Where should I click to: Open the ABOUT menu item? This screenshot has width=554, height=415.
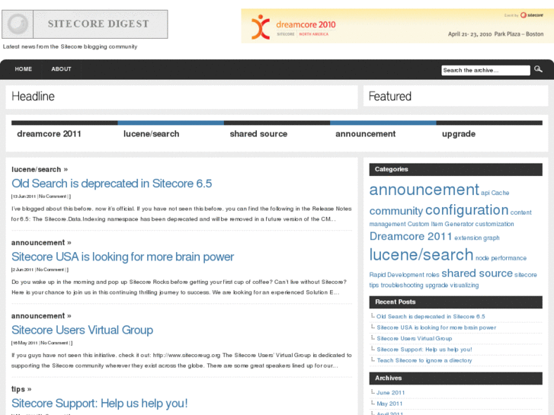point(61,69)
